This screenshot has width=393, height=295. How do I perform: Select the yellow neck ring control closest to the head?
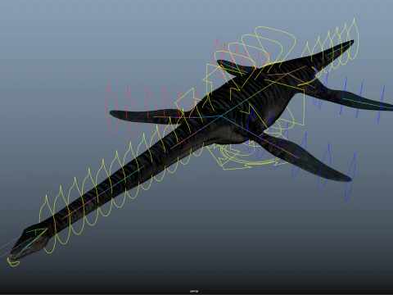(47, 225)
